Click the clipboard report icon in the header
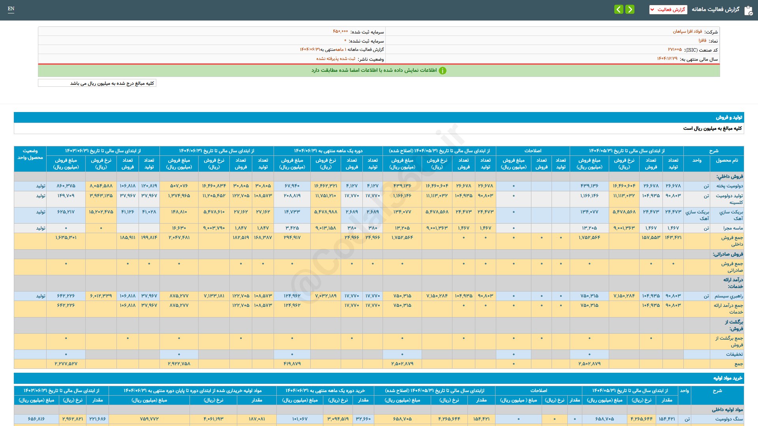Viewport: 758px width, 426px height. coord(748,10)
